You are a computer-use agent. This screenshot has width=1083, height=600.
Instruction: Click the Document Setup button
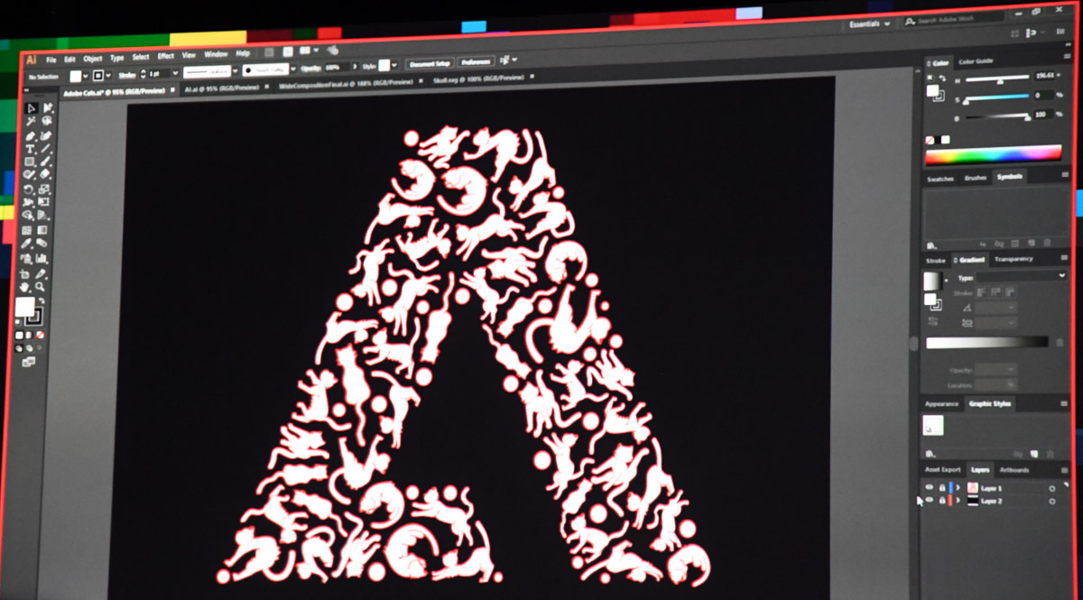point(430,64)
